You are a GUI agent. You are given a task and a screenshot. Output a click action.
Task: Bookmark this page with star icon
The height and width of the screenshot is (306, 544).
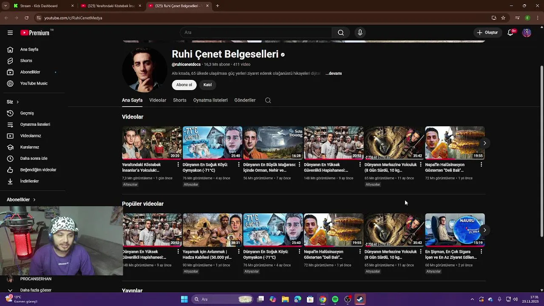503,18
